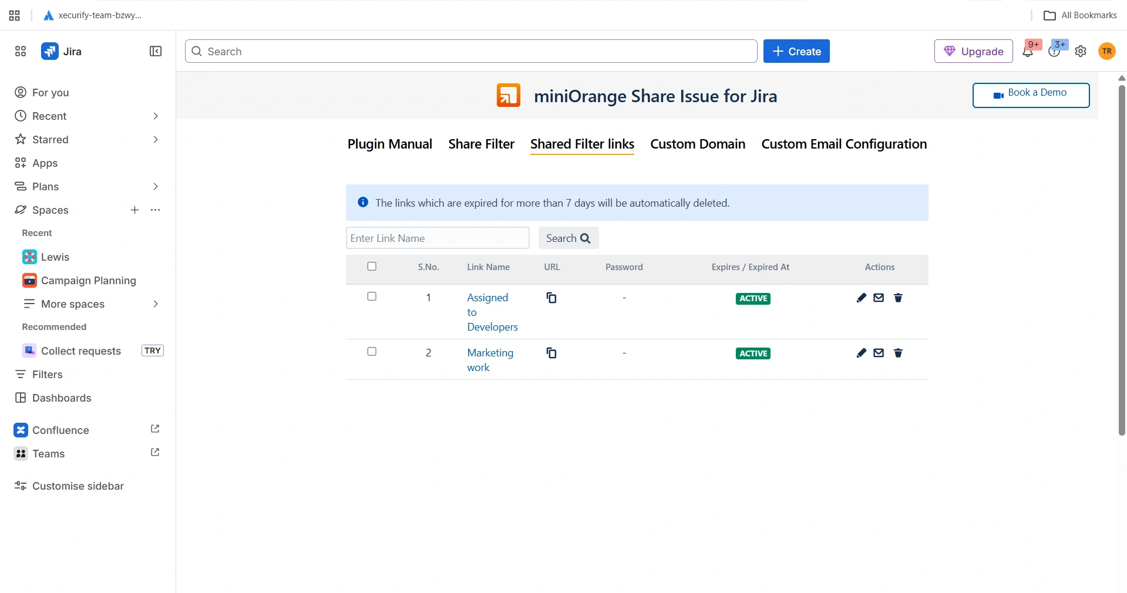The width and height of the screenshot is (1127, 593).
Task: Expand the Plans menu chevron
Action: (155, 187)
